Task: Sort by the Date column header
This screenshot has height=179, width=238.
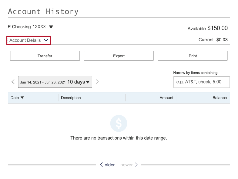Action: pyautogui.click(x=17, y=98)
